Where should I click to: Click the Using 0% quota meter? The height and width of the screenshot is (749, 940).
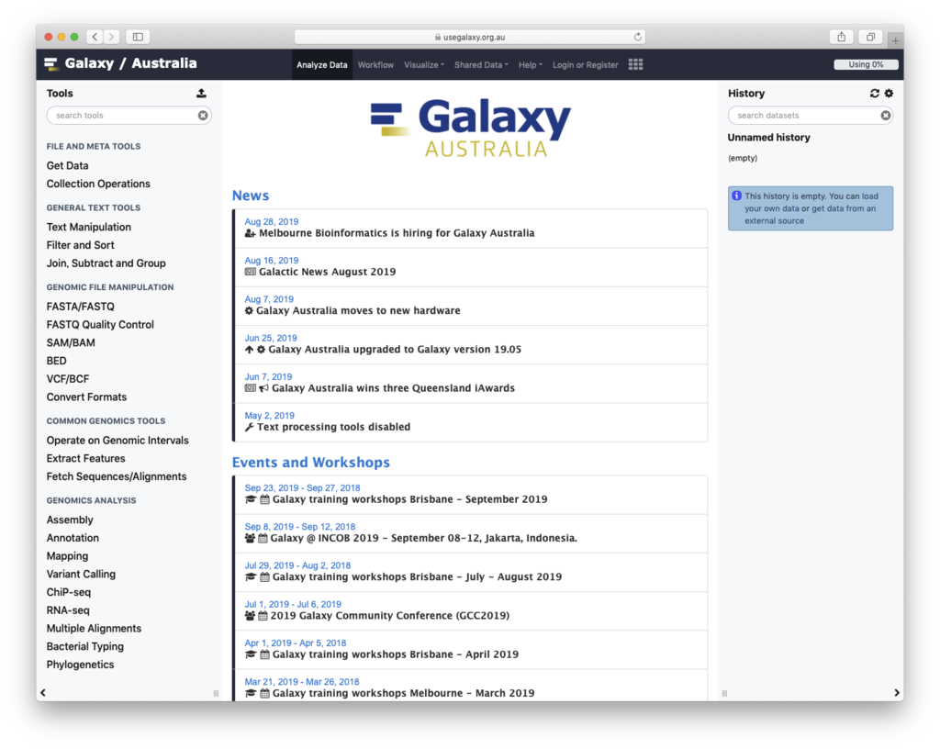(x=866, y=64)
